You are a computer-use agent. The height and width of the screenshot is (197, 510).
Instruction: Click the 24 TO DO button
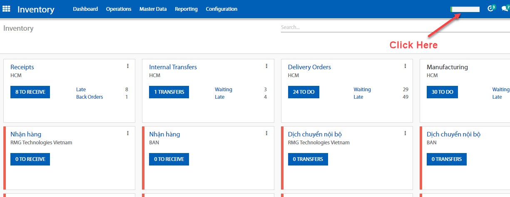(304, 92)
